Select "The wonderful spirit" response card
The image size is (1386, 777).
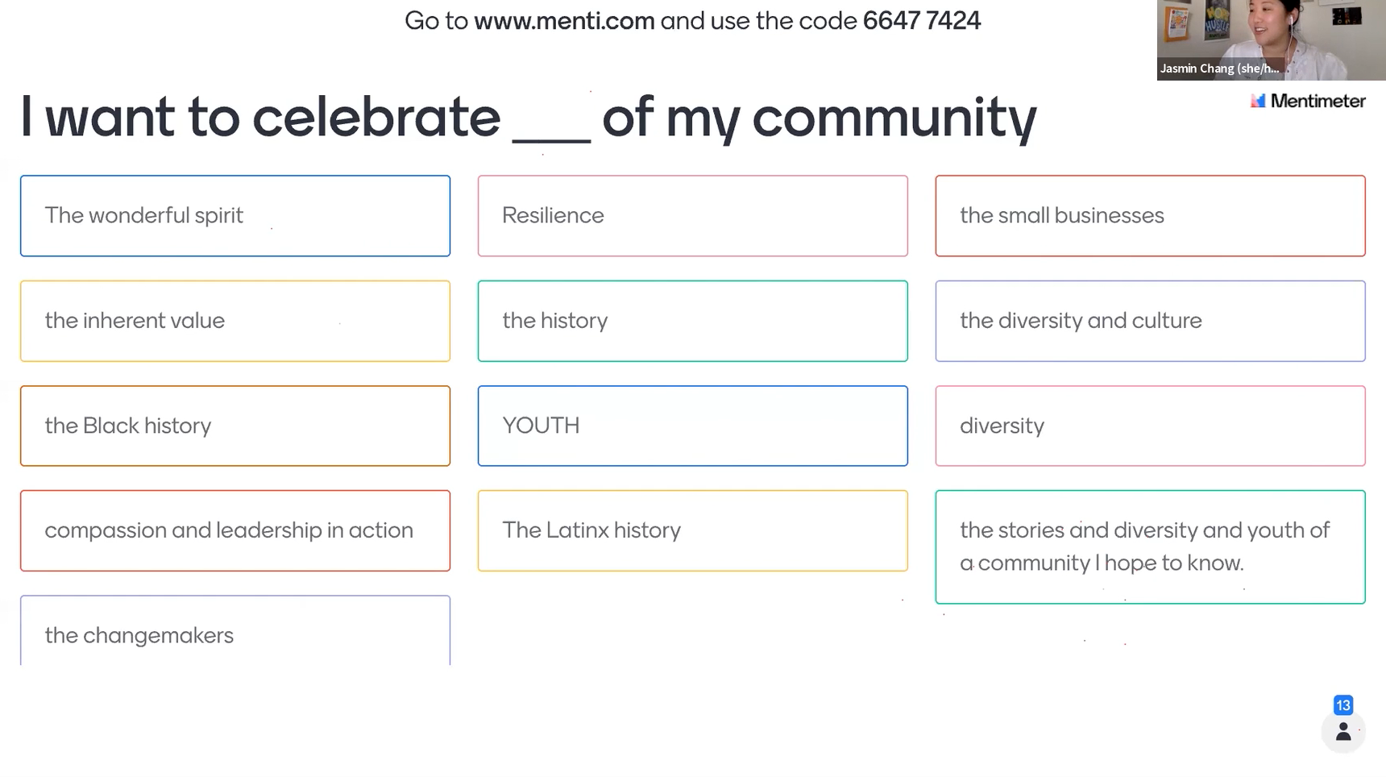[x=234, y=216]
